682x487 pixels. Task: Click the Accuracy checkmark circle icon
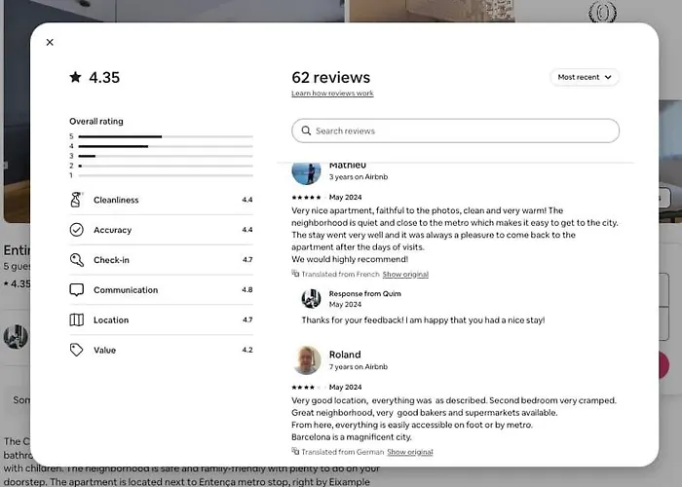click(77, 230)
